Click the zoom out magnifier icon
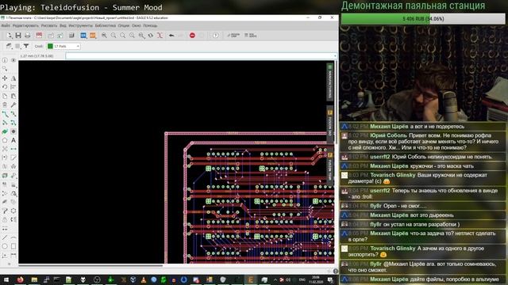The width and height of the screenshot is (508, 285). pyautogui.click(x=122, y=35)
